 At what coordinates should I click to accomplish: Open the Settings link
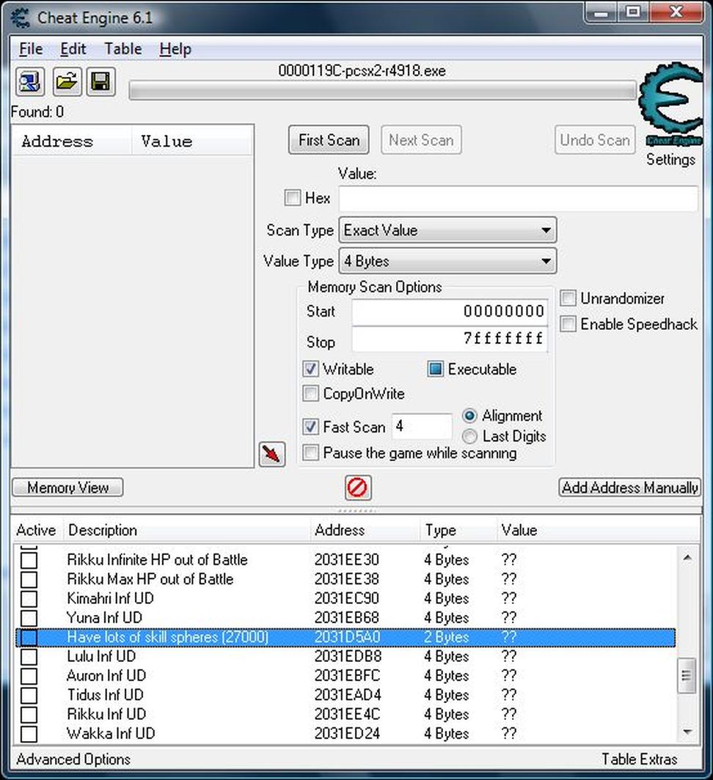pos(670,160)
